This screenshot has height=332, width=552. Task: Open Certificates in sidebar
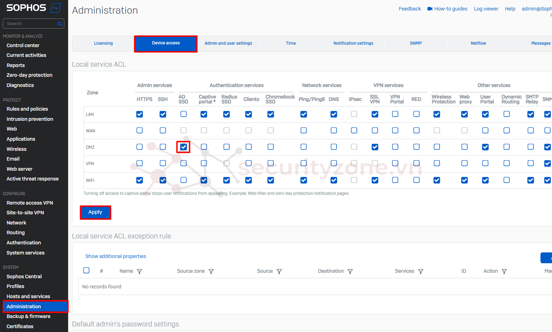20,326
